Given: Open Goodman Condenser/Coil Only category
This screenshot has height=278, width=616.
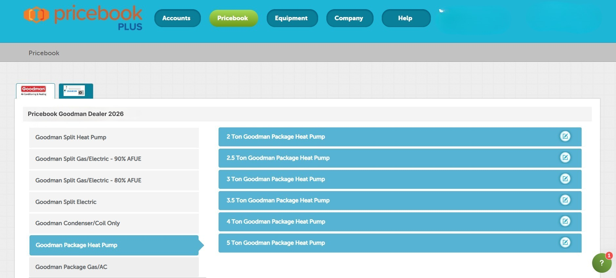Looking at the screenshot, I should (114, 223).
